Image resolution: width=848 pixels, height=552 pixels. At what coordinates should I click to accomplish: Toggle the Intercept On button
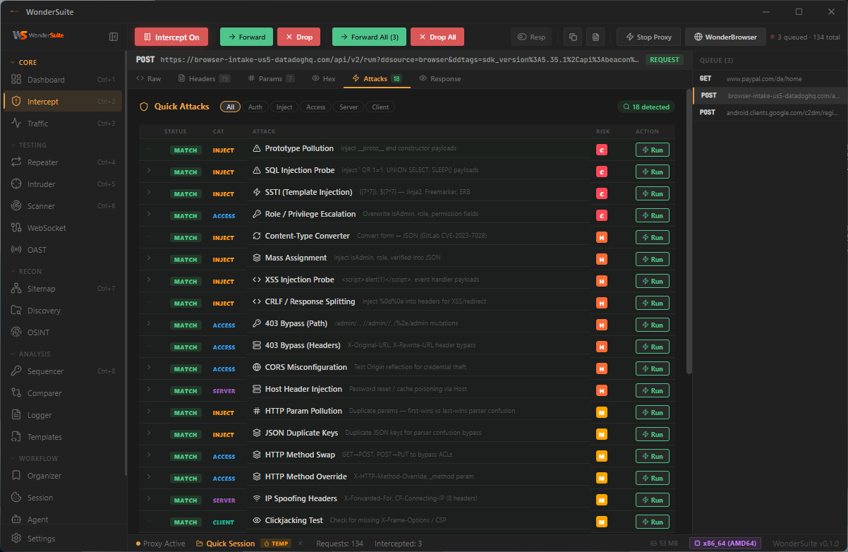(x=171, y=37)
